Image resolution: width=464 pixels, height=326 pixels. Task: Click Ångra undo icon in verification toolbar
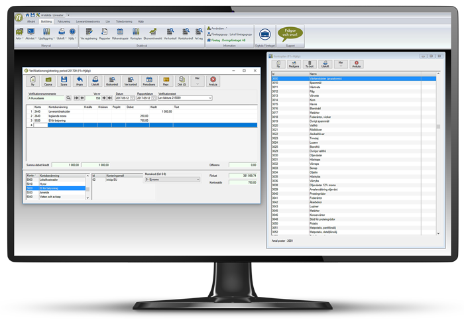point(80,81)
